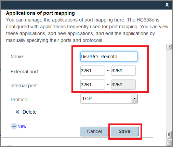Image resolution: width=173 pixels, height=147 pixels.
Task: Open the Protocol TCP dropdown
Action: coord(109,99)
